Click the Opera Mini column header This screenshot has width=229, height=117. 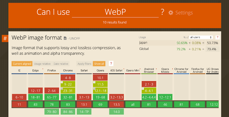click(x=133, y=71)
